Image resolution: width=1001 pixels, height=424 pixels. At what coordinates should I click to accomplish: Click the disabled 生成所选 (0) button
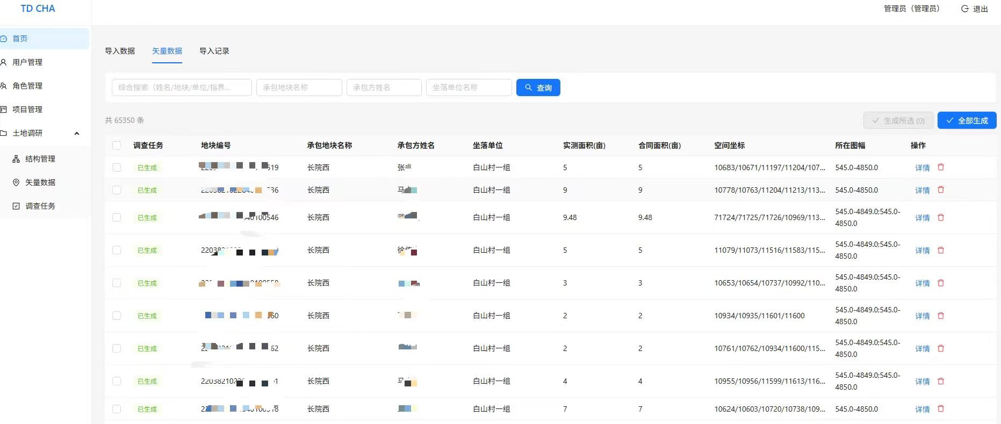898,120
